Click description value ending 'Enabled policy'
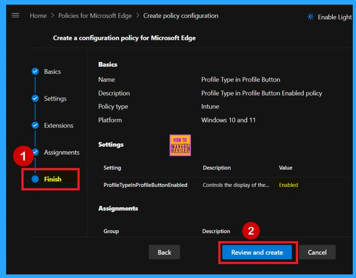356x278 pixels. coord(261,93)
